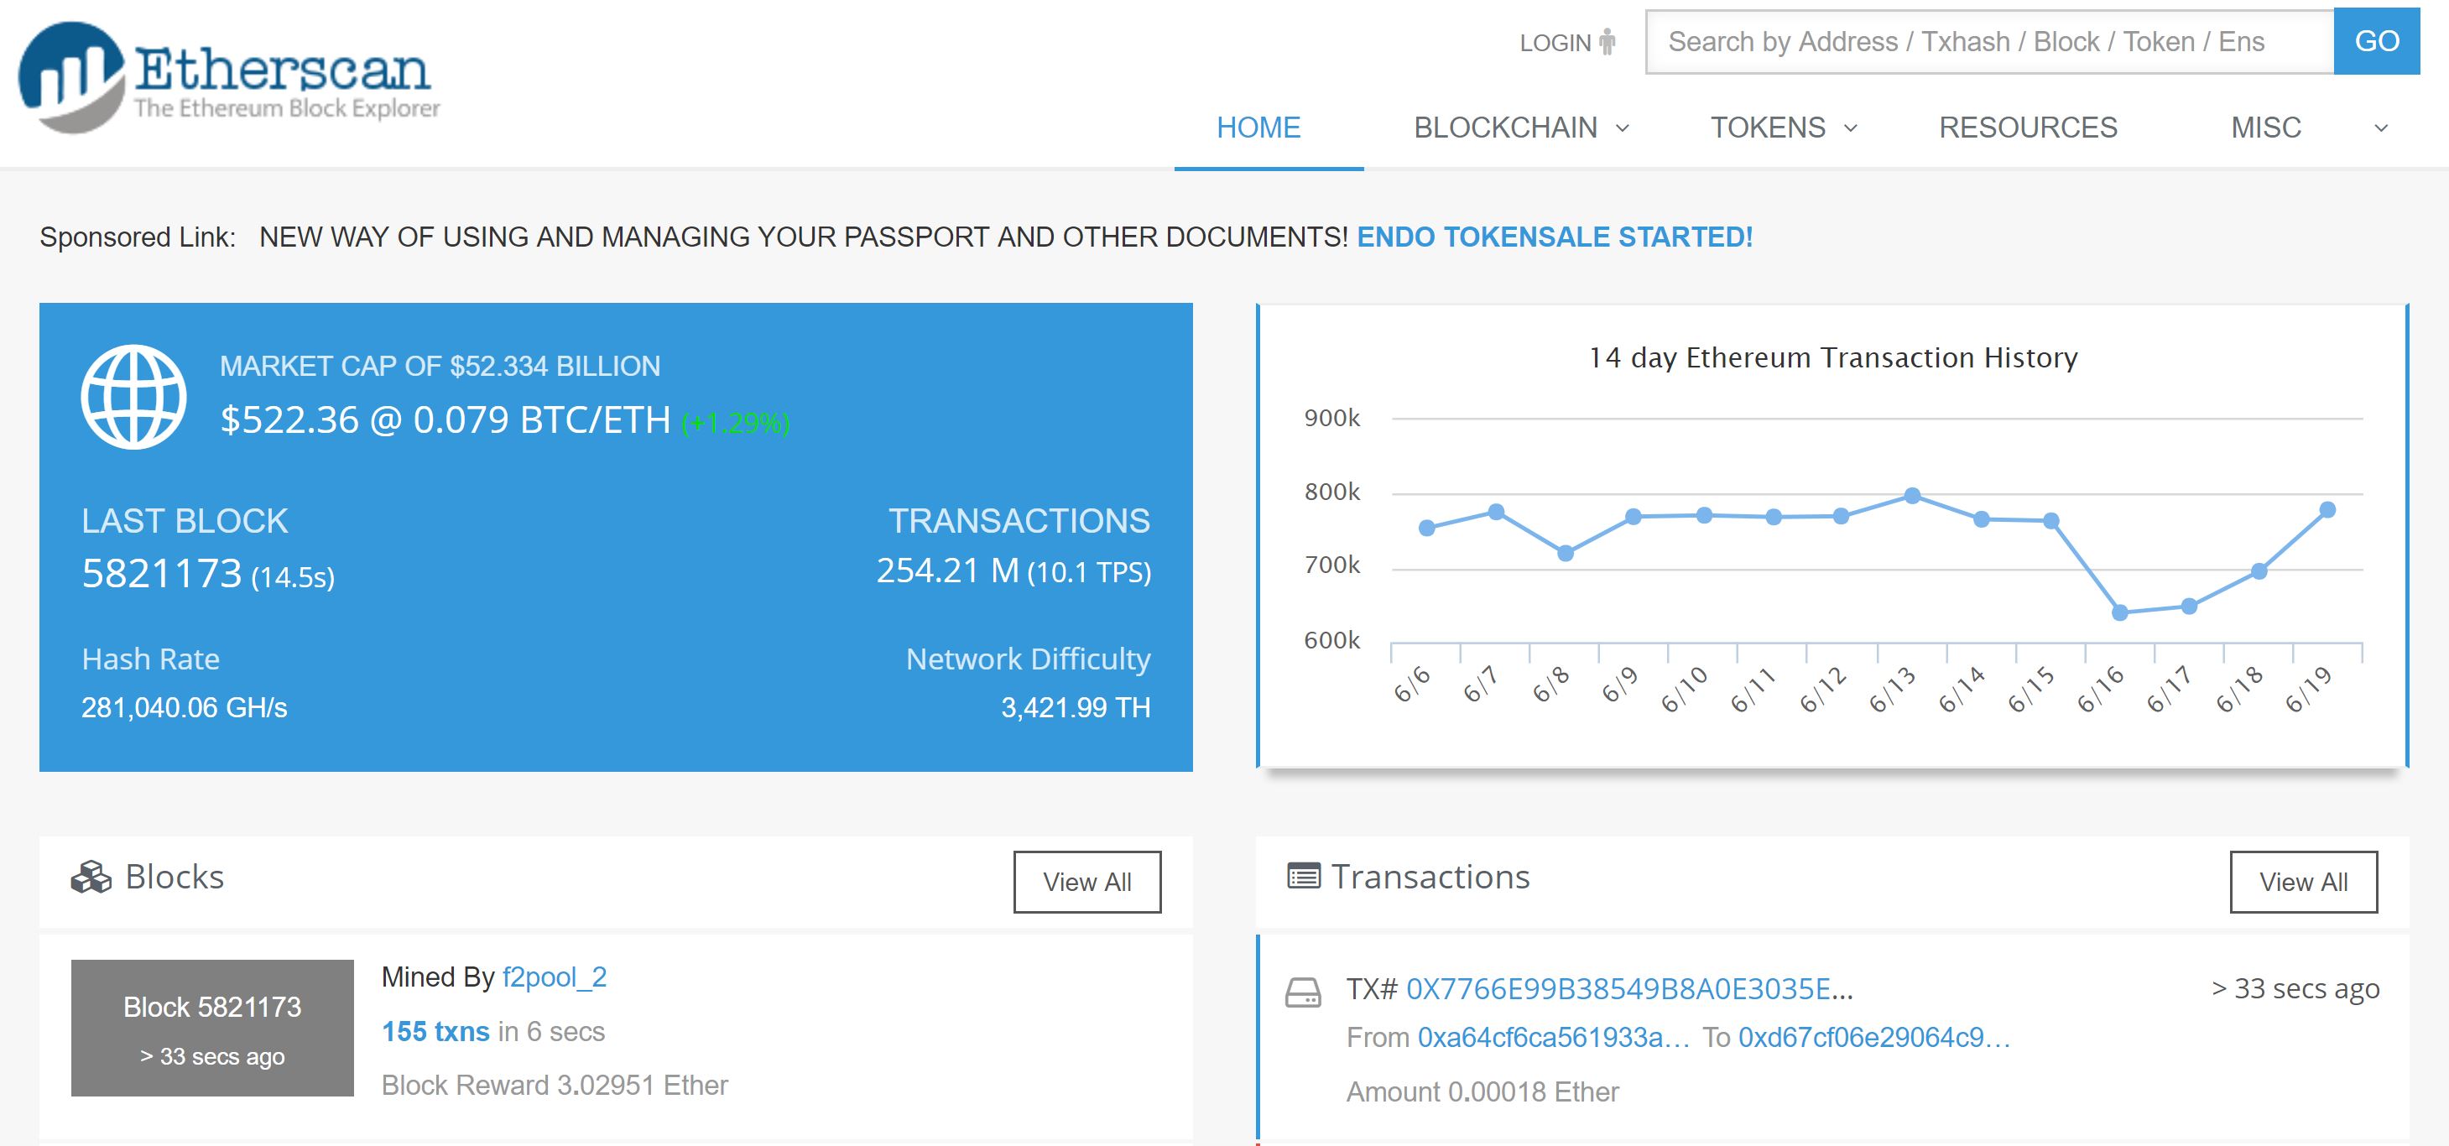The height and width of the screenshot is (1146, 2449).
Task: Click the 900k axis label
Action: tap(1332, 418)
